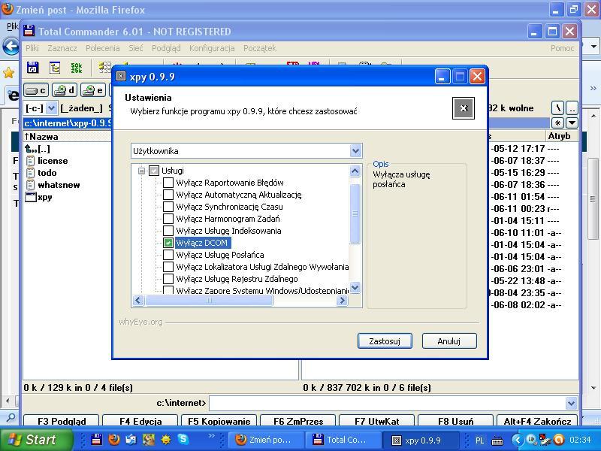The height and width of the screenshot is (451, 601).
Task: Open the Użytkownika profile dropdown
Action: [355, 151]
